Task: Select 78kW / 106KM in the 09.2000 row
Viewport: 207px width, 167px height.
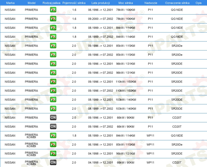Action: pos(125,19)
